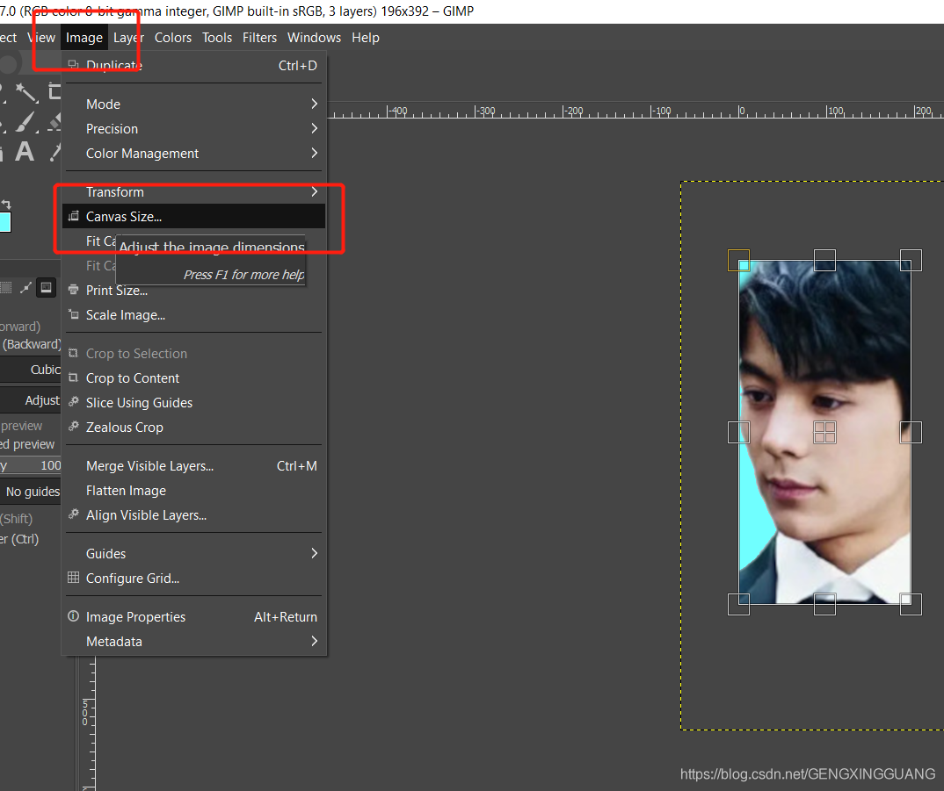944x791 pixels.
Task: Select the Fuzzy Select magic wand tool
Action: point(25,93)
